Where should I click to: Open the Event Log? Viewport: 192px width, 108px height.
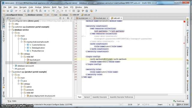(179, 101)
